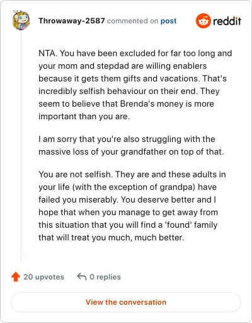Click the "commented on" text

click(132, 21)
